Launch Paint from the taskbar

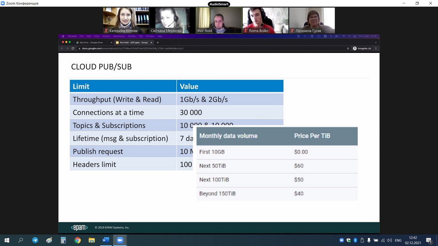[49, 240]
